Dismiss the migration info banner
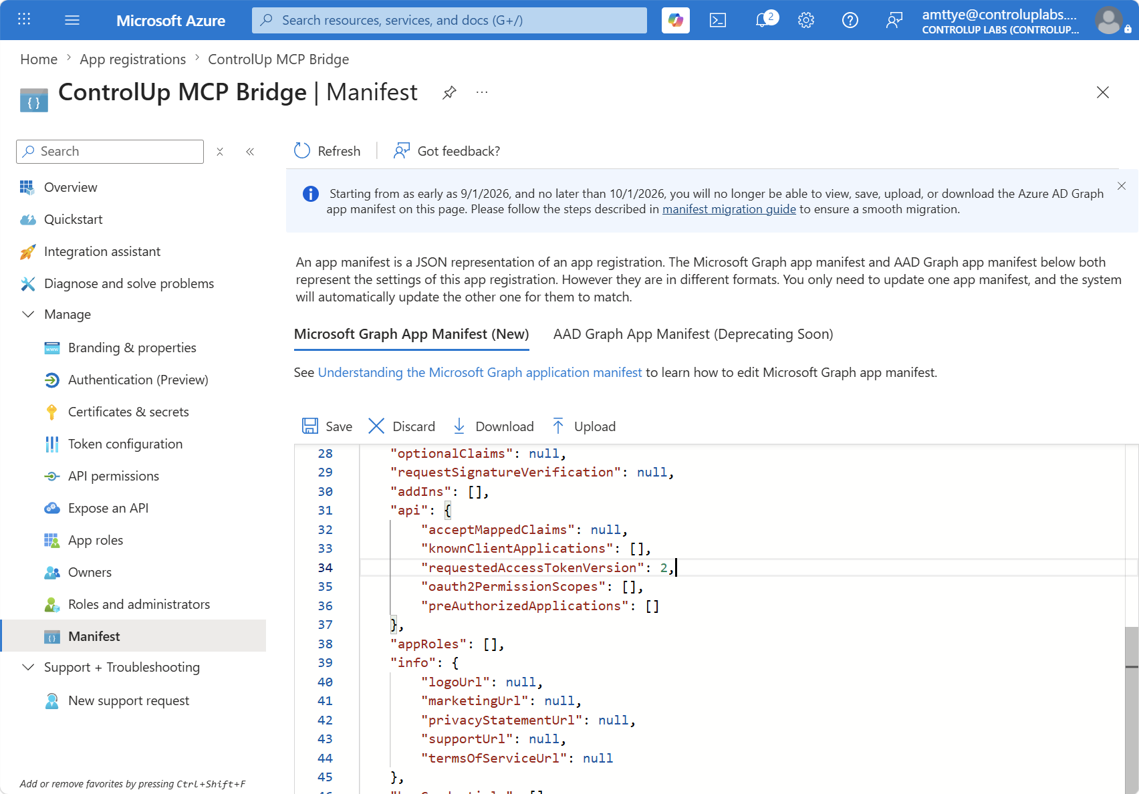The image size is (1139, 794). [1122, 186]
